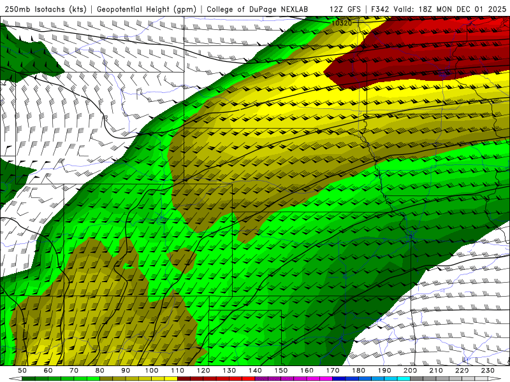This screenshot has width=510, height=382.
Task: Click the 170 value on the color scale
Action: [333, 371]
